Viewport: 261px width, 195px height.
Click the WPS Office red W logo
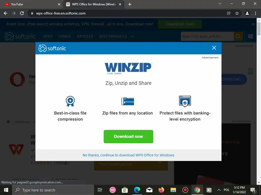coord(16,149)
